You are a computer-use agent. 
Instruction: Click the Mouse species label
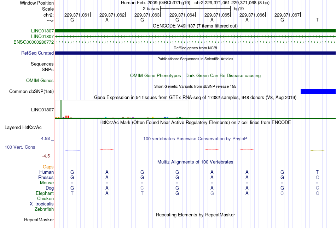[47, 183]
